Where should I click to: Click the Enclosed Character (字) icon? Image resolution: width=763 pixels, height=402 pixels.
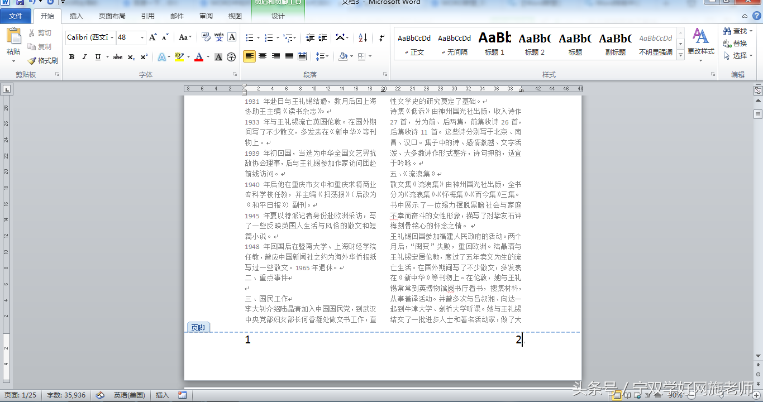coord(231,57)
